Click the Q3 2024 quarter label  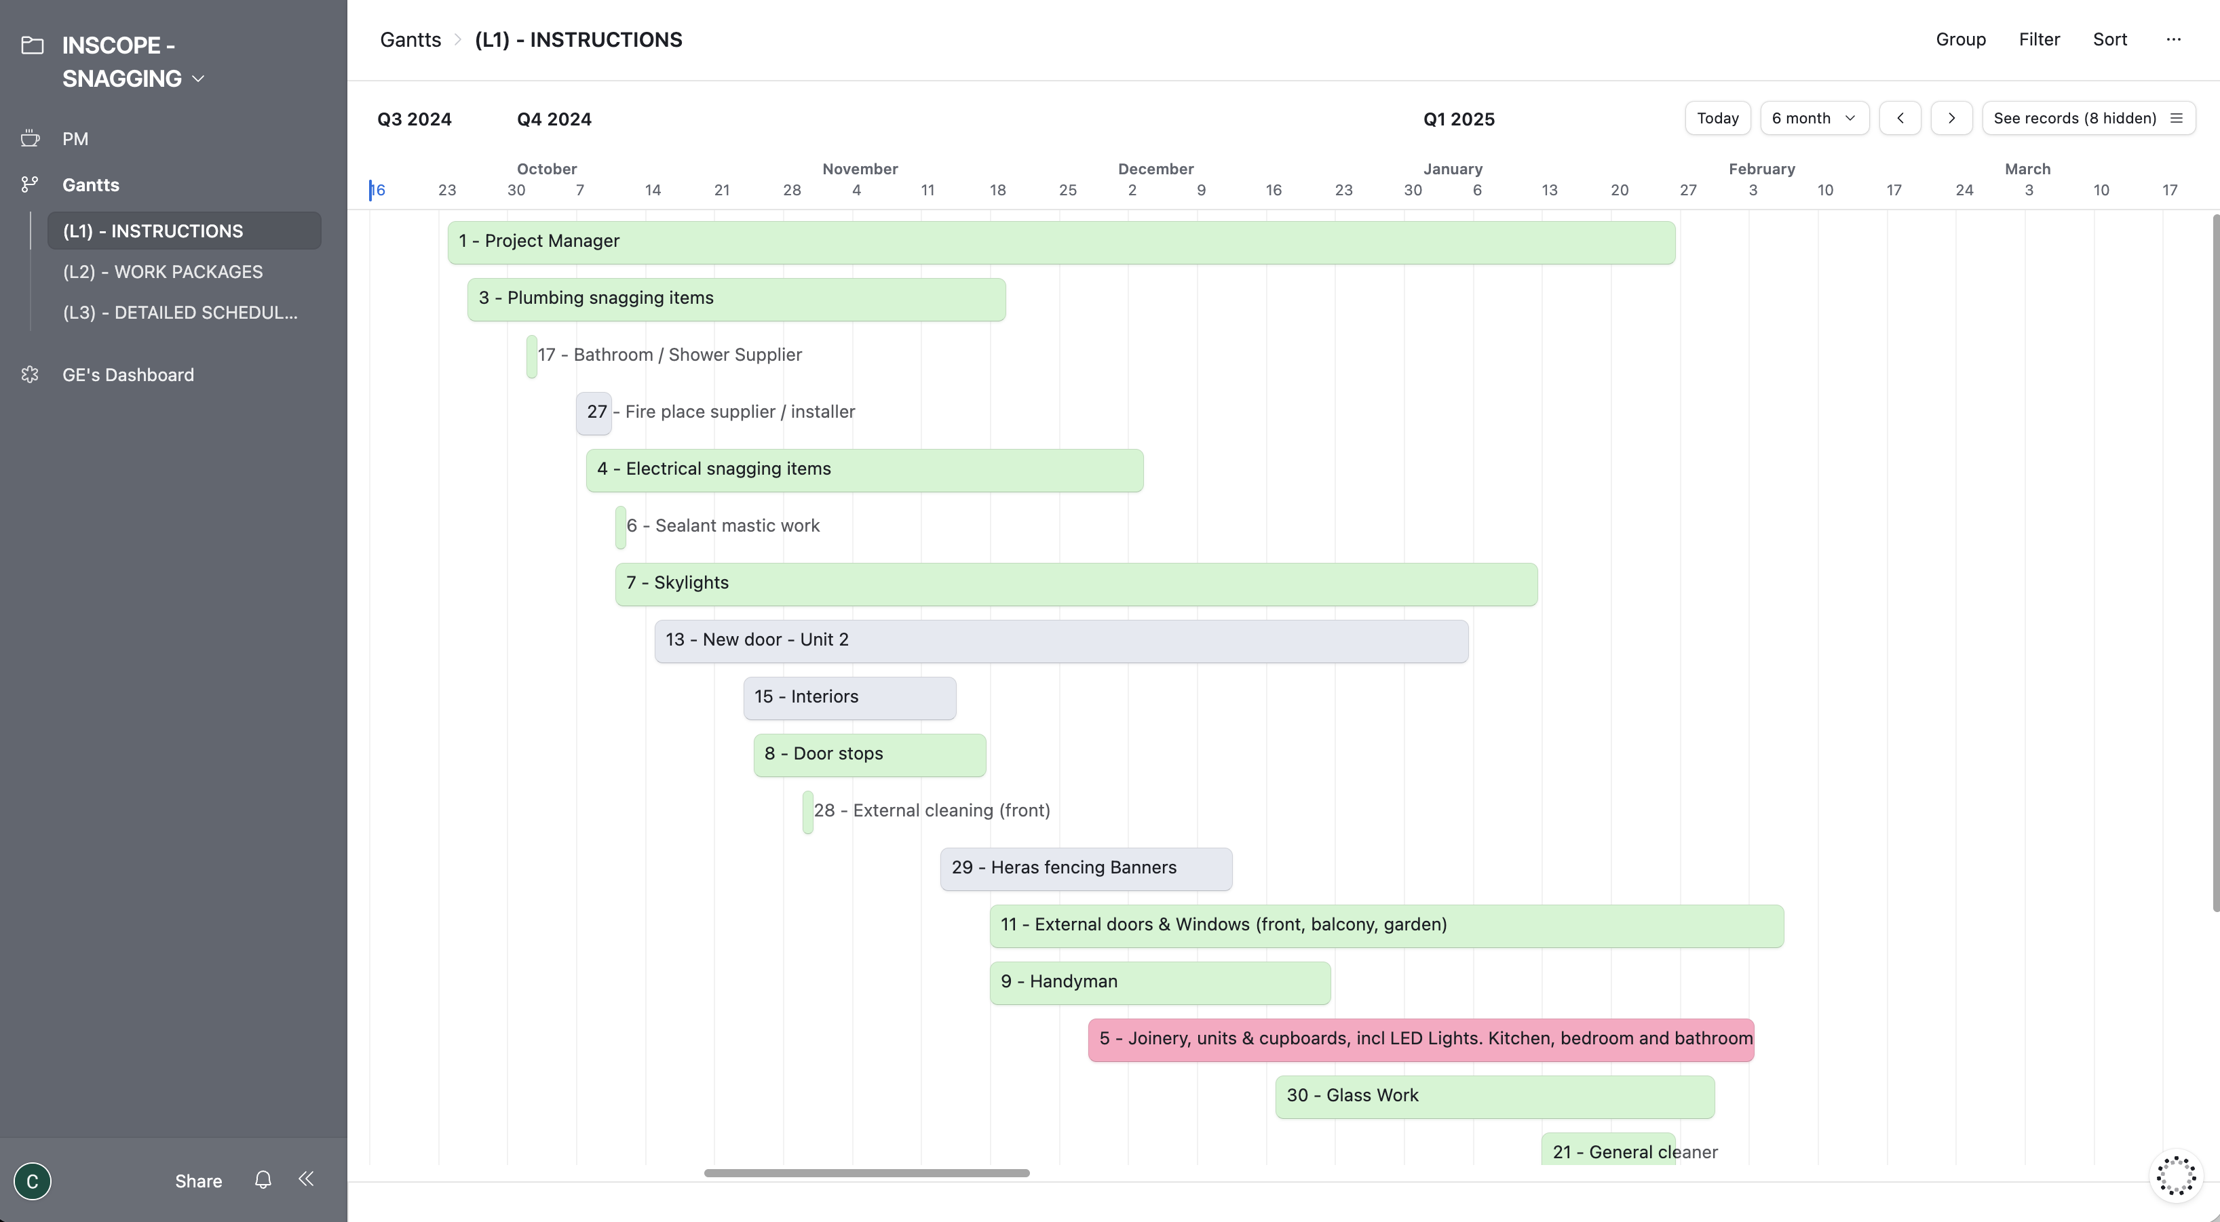[415, 119]
